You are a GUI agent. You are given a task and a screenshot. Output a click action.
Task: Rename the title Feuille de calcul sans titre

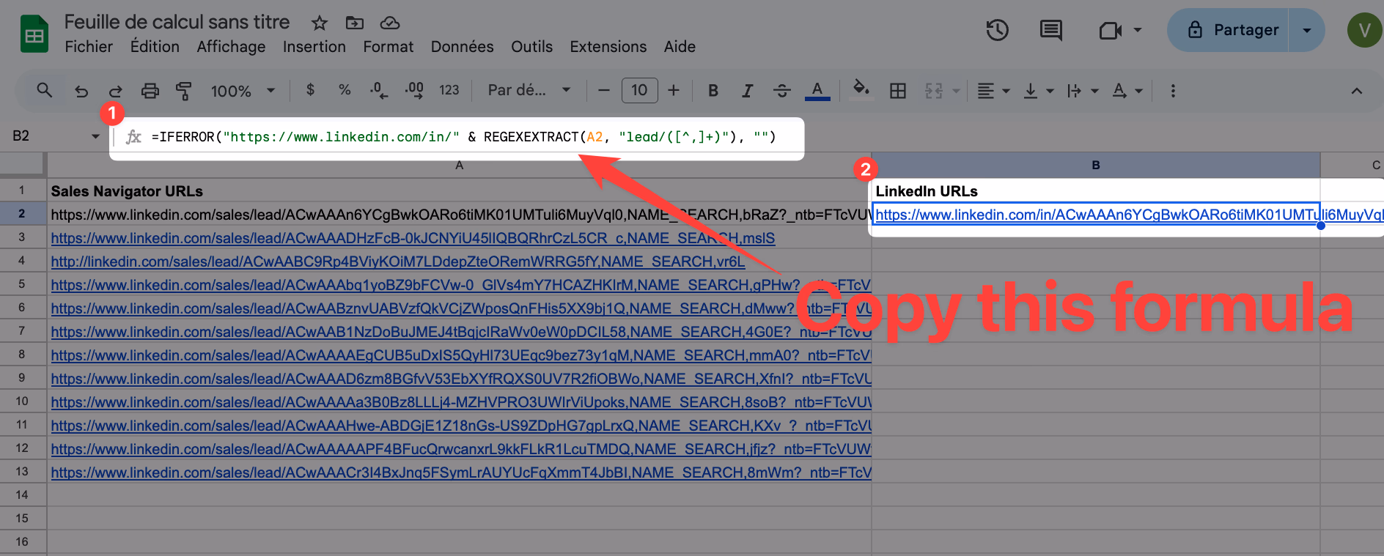tap(177, 22)
